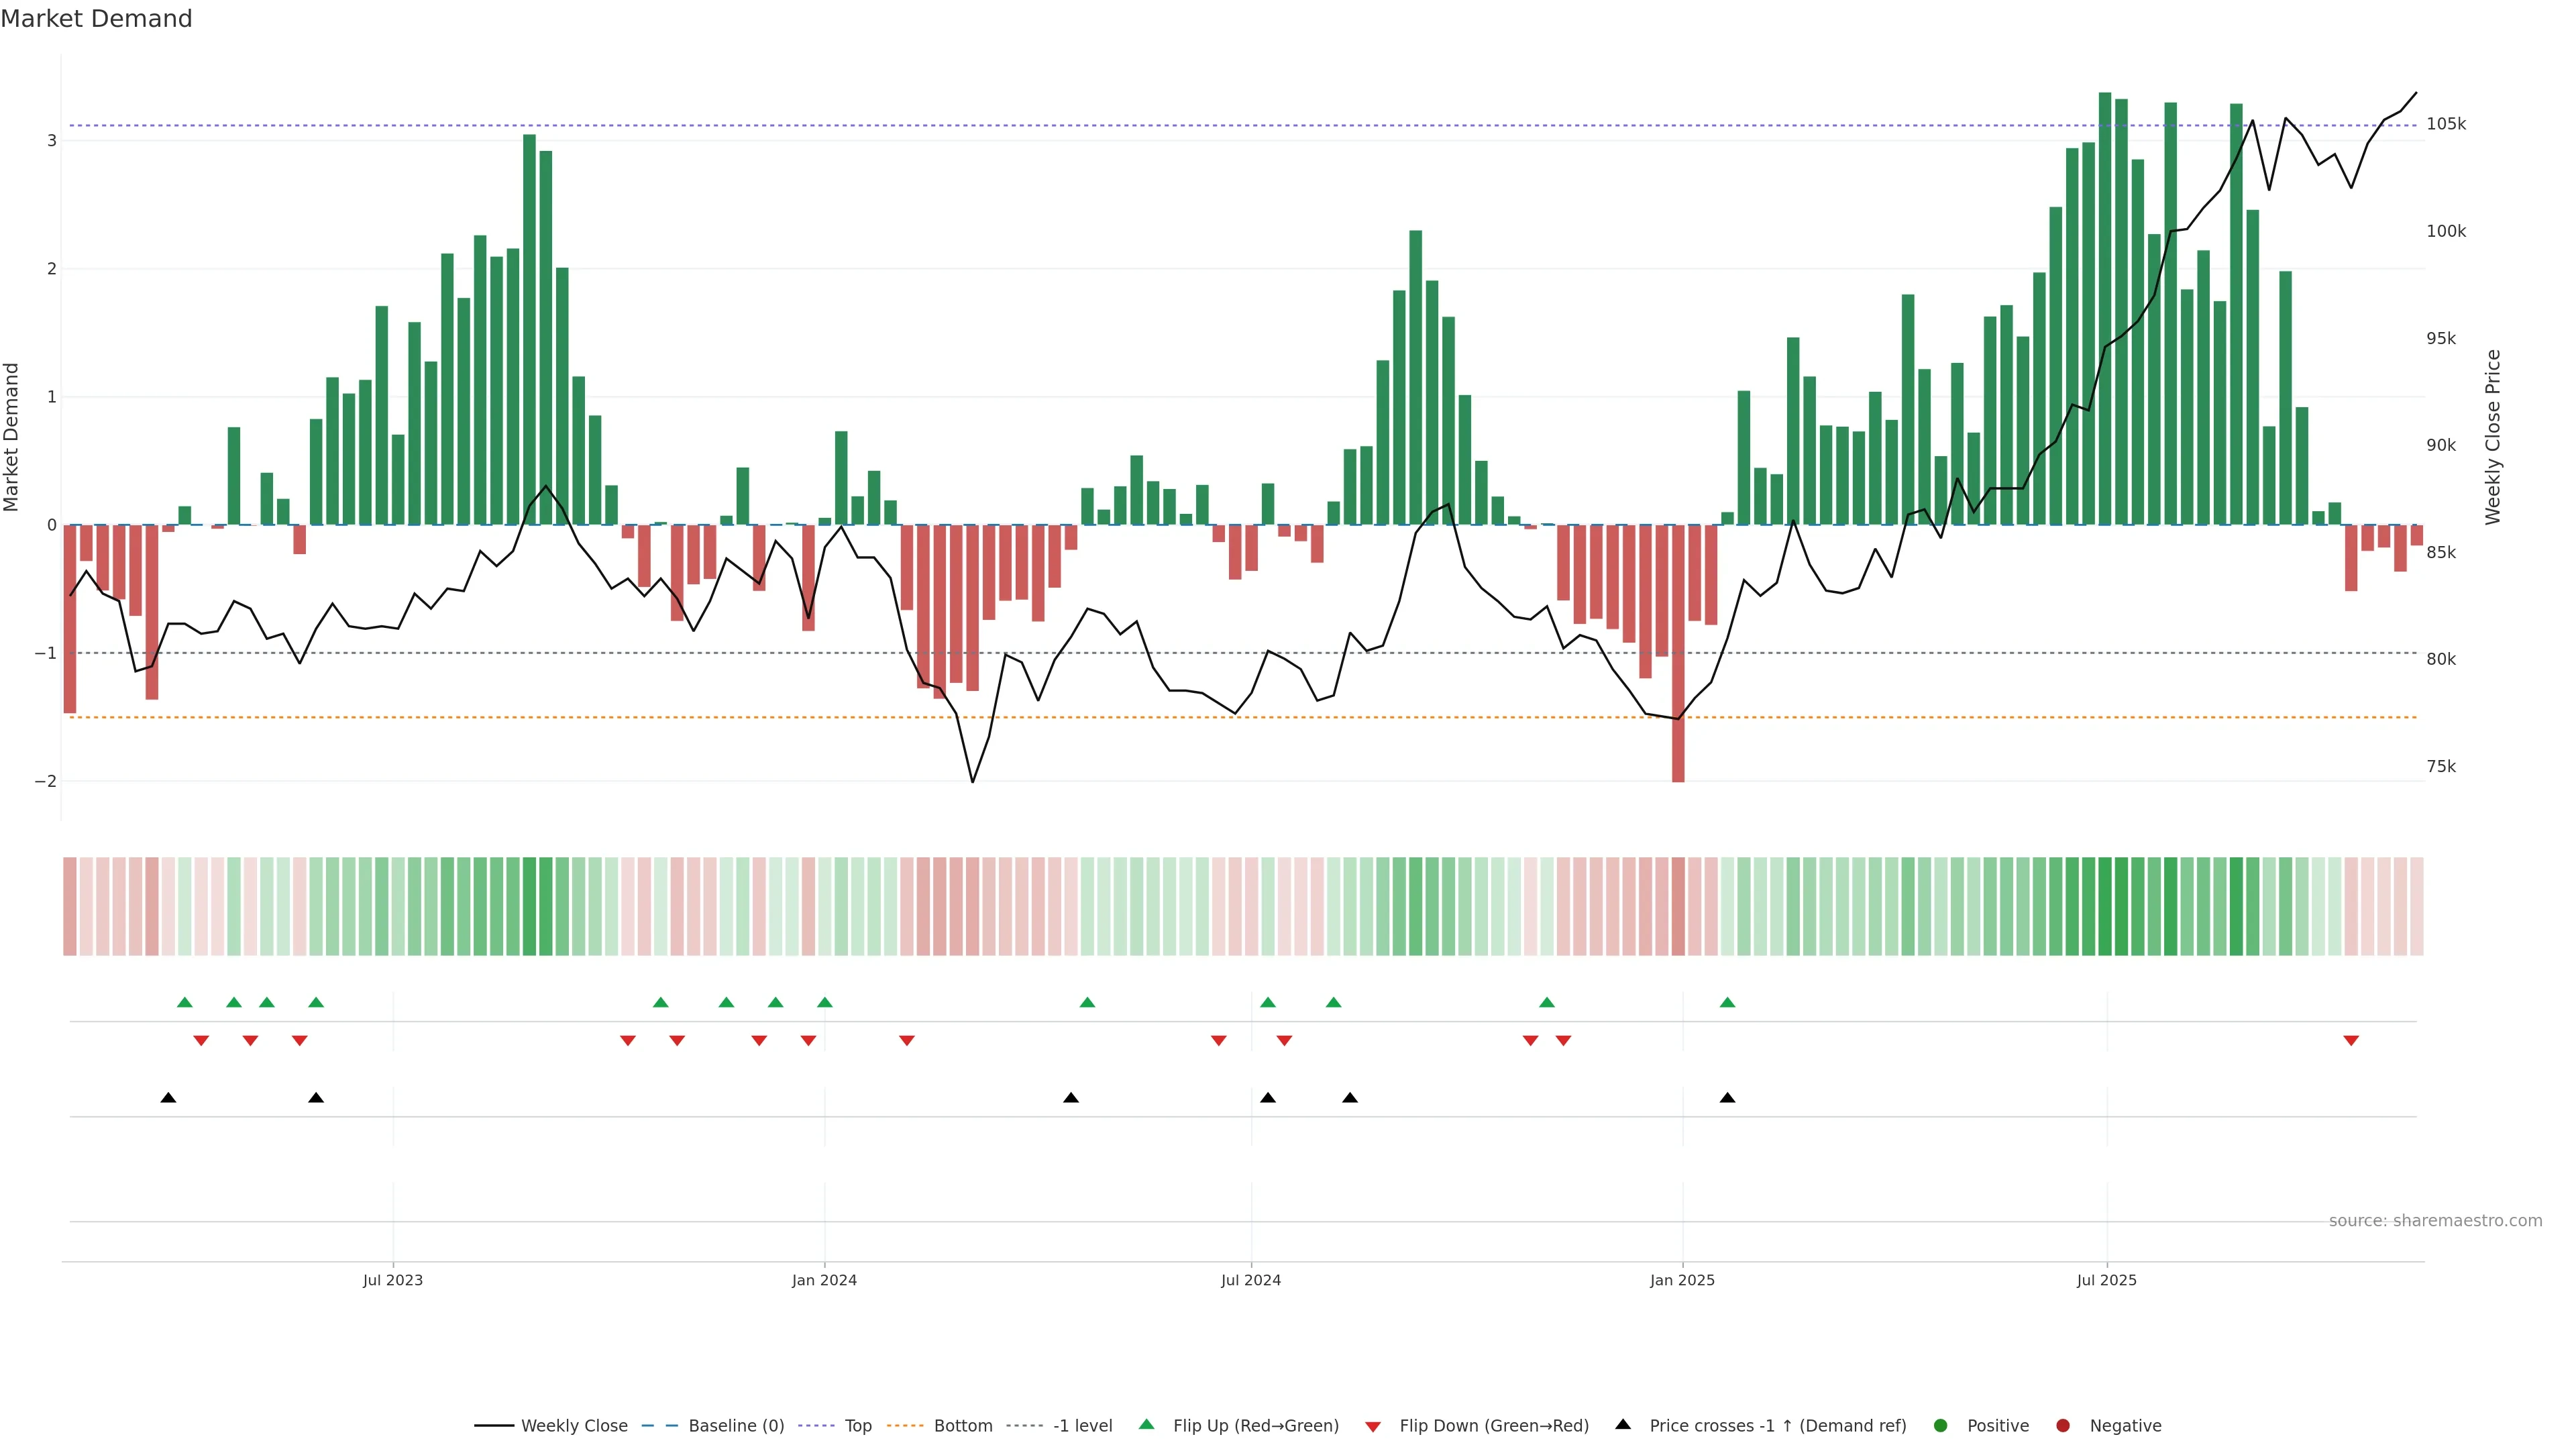Click the green Flip Up legend triangle

coord(1146,1424)
